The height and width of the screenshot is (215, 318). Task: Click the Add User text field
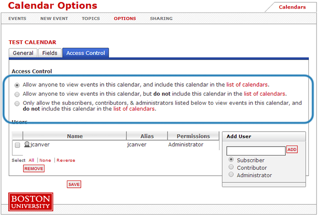pyautogui.click(x=256, y=150)
